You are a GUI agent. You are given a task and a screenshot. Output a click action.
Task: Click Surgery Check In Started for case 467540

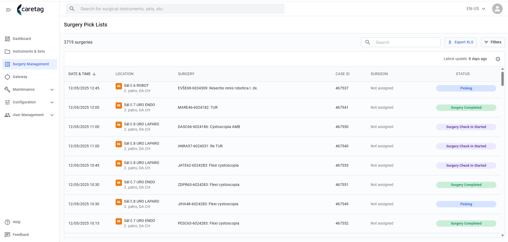coord(466,146)
